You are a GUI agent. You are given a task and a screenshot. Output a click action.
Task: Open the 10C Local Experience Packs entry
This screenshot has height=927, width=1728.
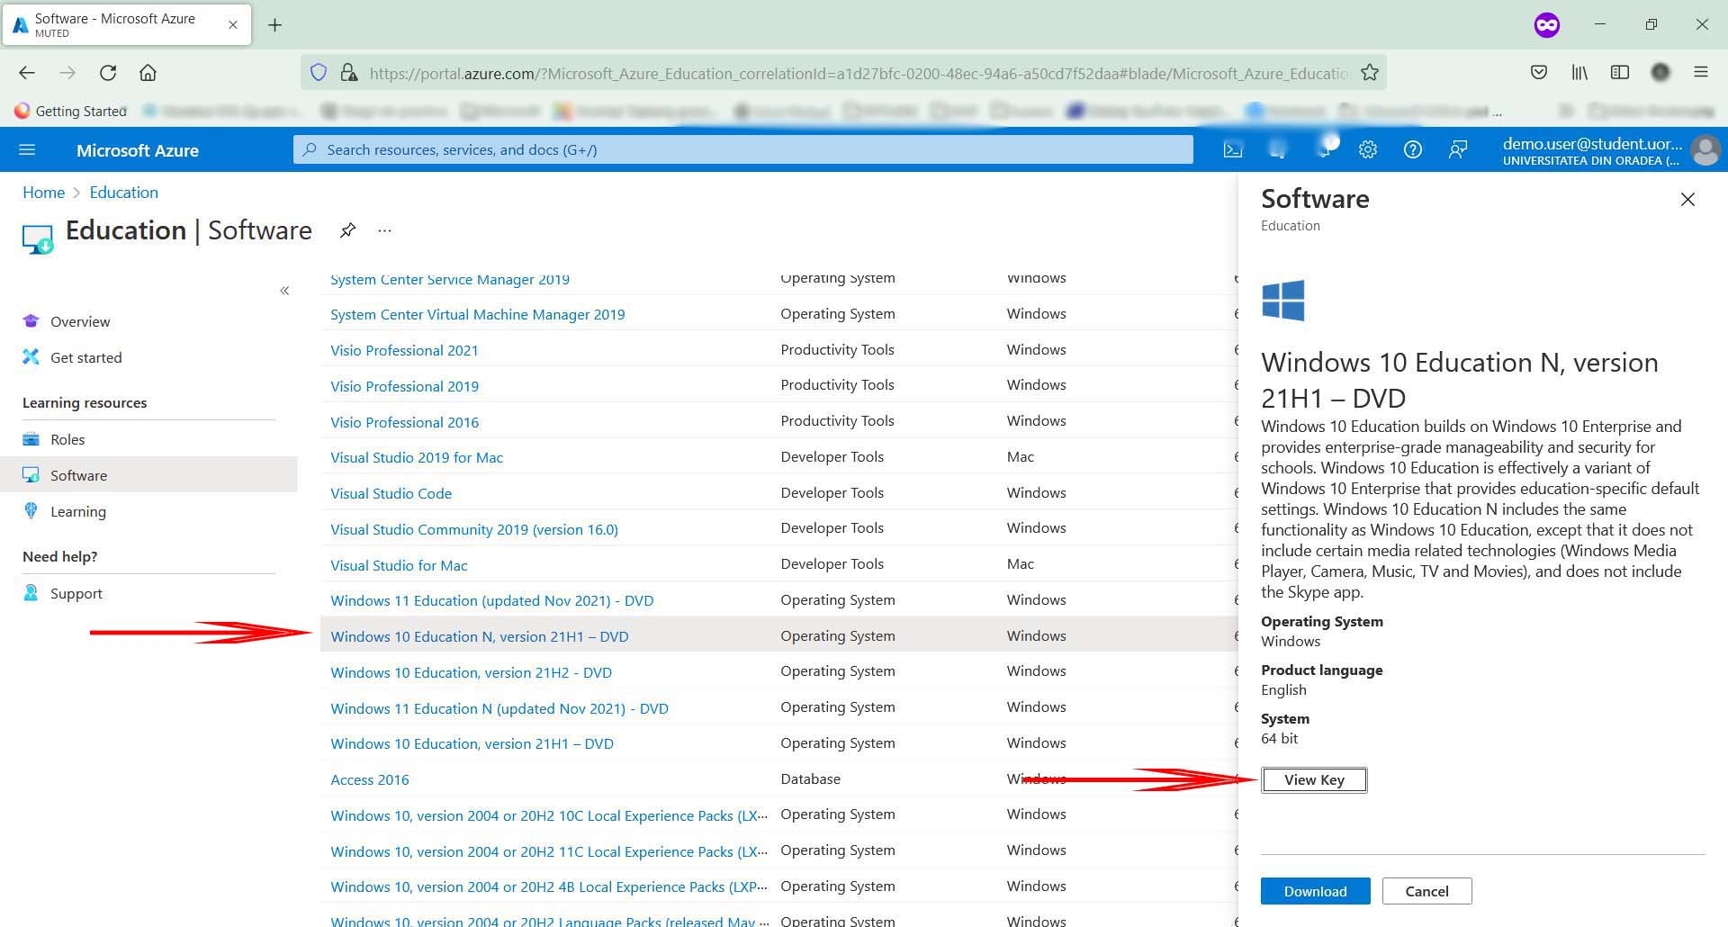(x=549, y=815)
